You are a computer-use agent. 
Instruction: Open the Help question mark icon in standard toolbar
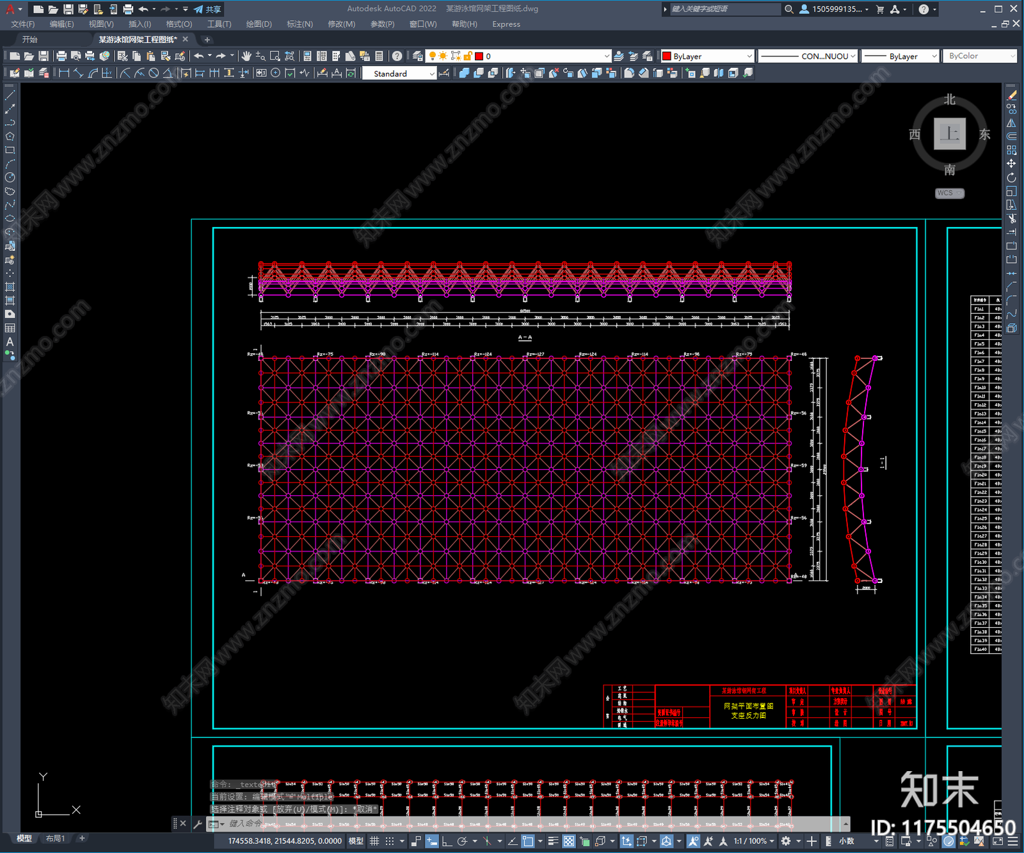[397, 56]
